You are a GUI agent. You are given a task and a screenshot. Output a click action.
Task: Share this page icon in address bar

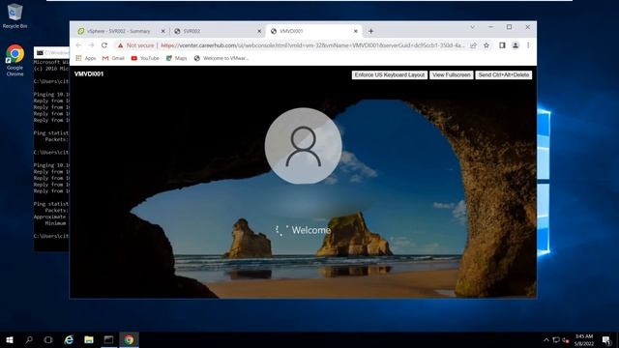pyautogui.click(x=473, y=45)
